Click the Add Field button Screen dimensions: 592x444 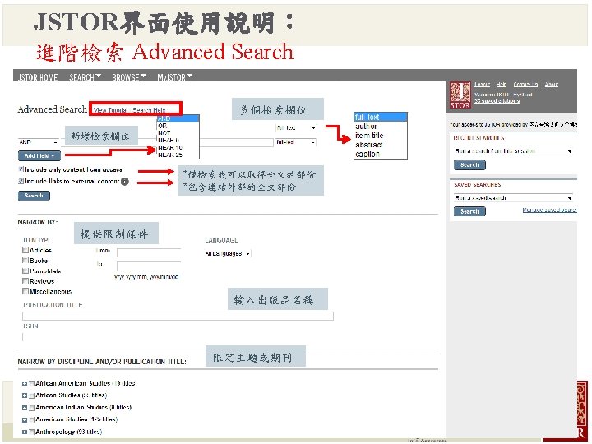click(x=39, y=155)
